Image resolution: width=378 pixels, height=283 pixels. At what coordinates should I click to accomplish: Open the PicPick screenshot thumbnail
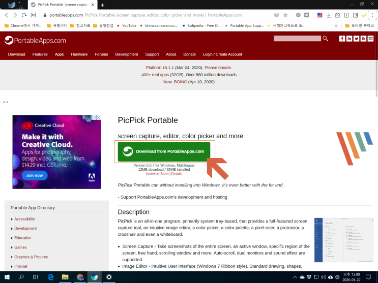[344, 240]
